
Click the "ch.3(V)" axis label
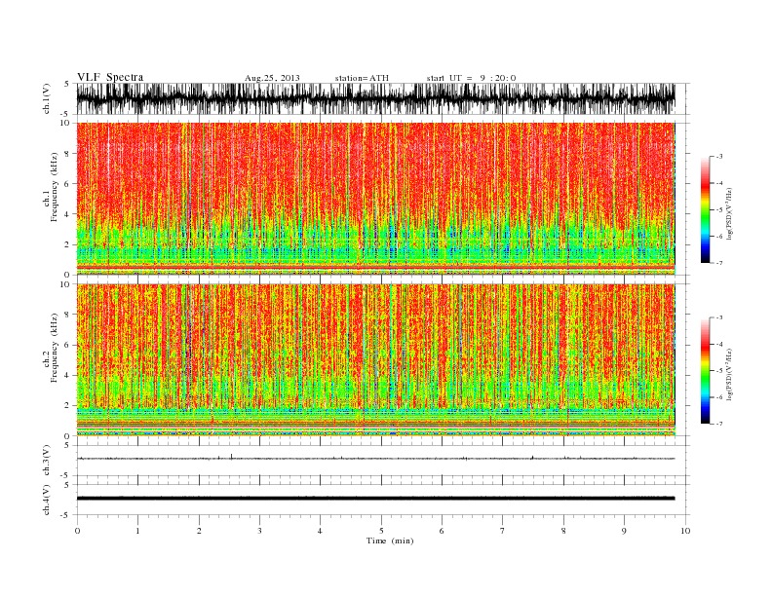tap(46, 461)
